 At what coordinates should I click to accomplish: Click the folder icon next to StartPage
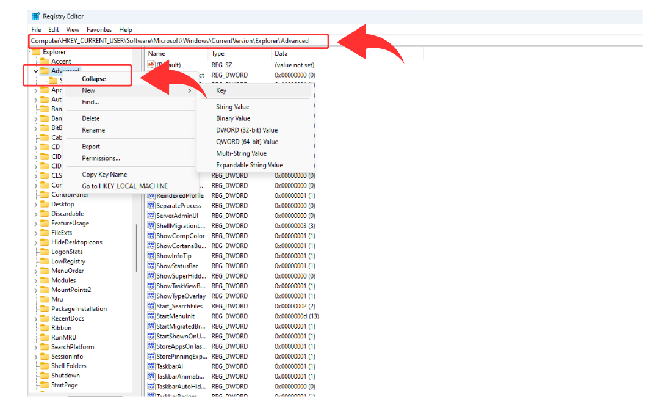(44, 385)
